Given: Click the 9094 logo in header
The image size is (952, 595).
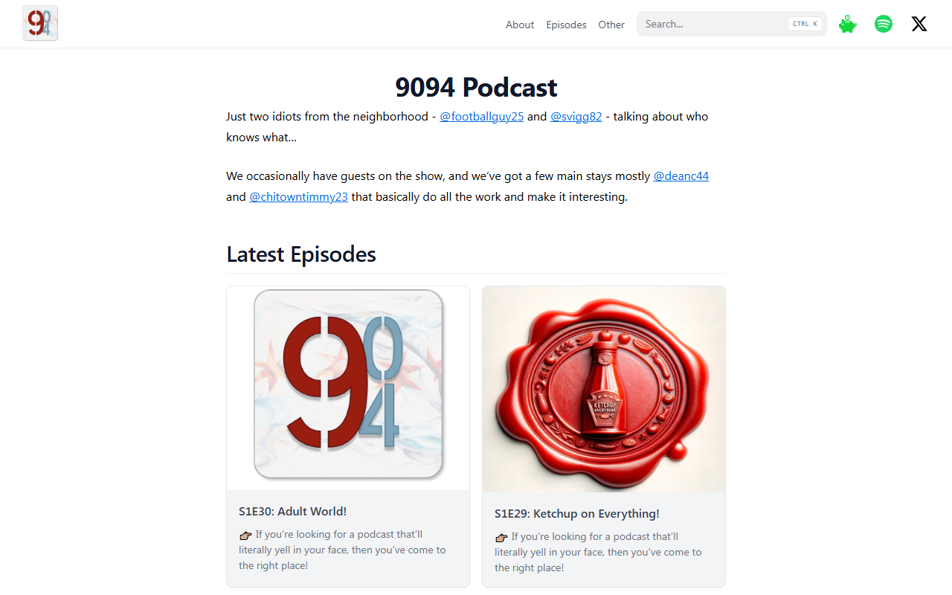Looking at the screenshot, I should (x=40, y=23).
